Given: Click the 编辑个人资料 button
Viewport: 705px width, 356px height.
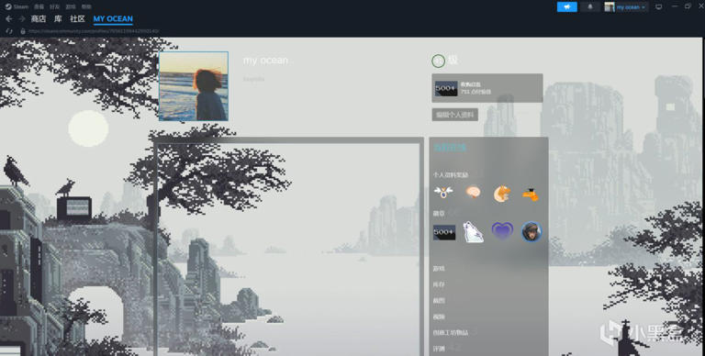Looking at the screenshot, I should click(455, 115).
